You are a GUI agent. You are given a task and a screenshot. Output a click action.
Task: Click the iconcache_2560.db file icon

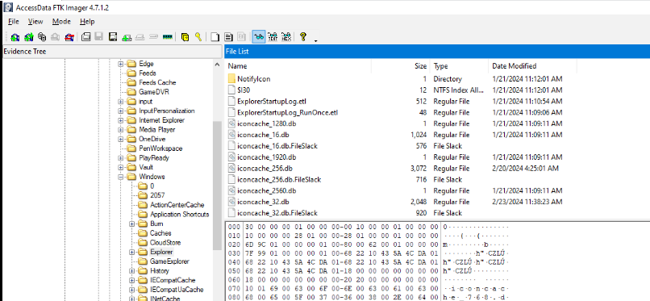point(231,190)
